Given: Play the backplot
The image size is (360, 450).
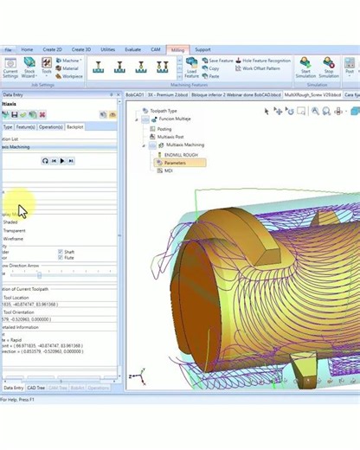Looking at the screenshot, I should click(x=62, y=161).
